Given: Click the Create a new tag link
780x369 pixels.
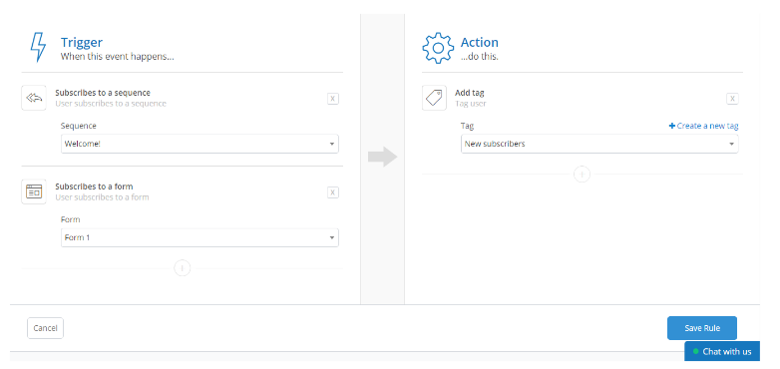Looking at the screenshot, I should tap(703, 126).
